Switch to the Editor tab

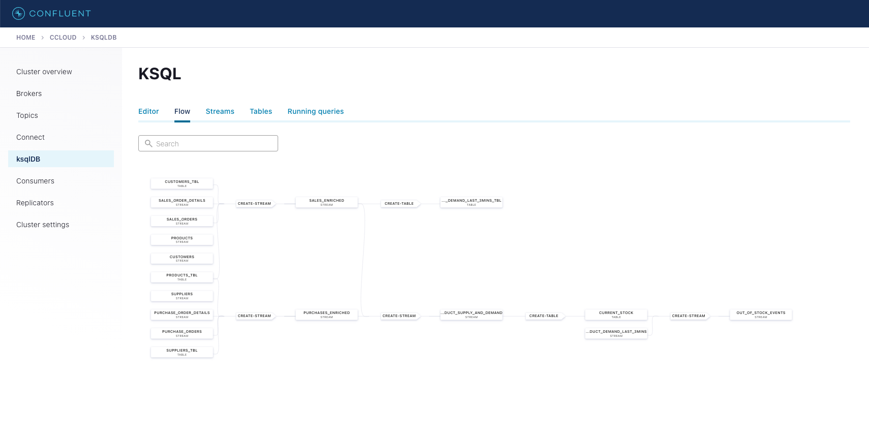(x=148, y=111)
